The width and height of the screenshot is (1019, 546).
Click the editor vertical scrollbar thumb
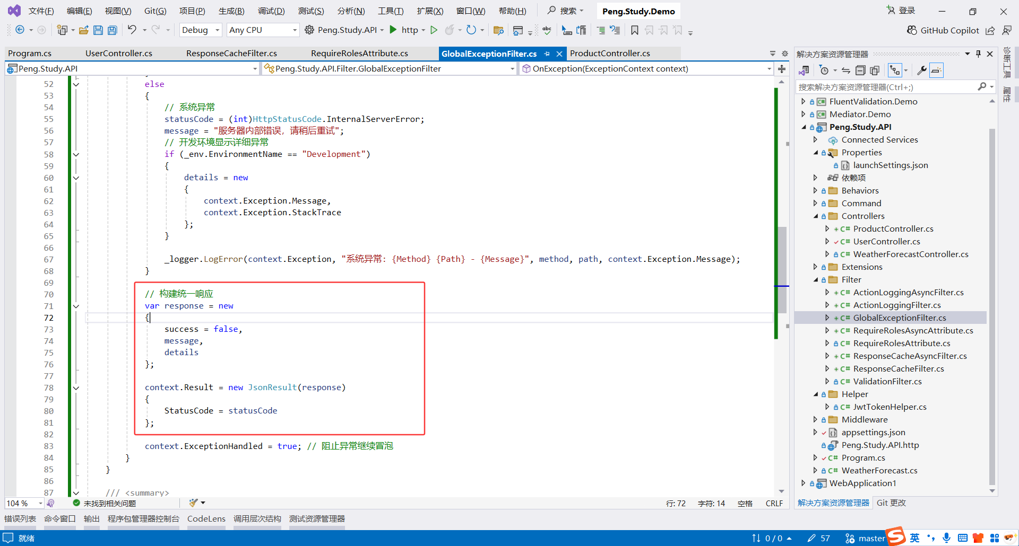tap(782, 270)
